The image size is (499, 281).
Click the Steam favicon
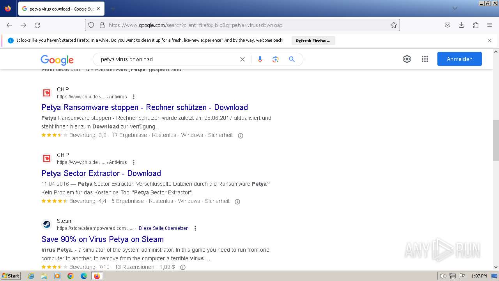(47, 224)
